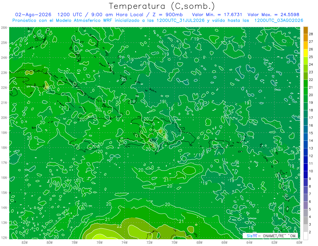
Task: Click the '24N' latitude axis label
Action: coord(4,58)
